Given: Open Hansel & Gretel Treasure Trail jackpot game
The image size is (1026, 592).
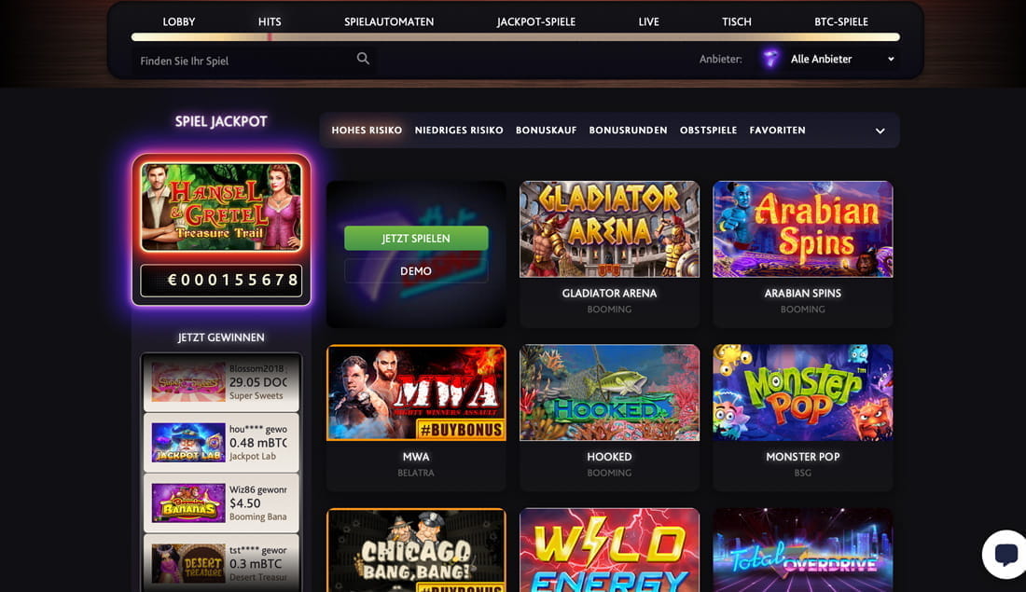Looking at the screenshot, I should [221, 207].
